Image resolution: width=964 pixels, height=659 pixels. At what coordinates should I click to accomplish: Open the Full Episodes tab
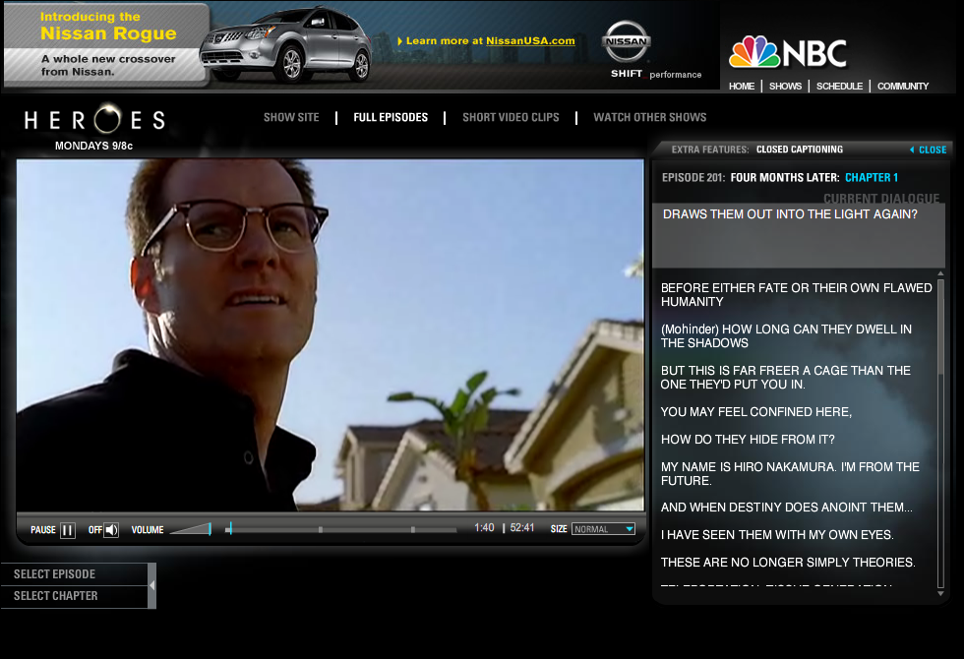(391, 117)
